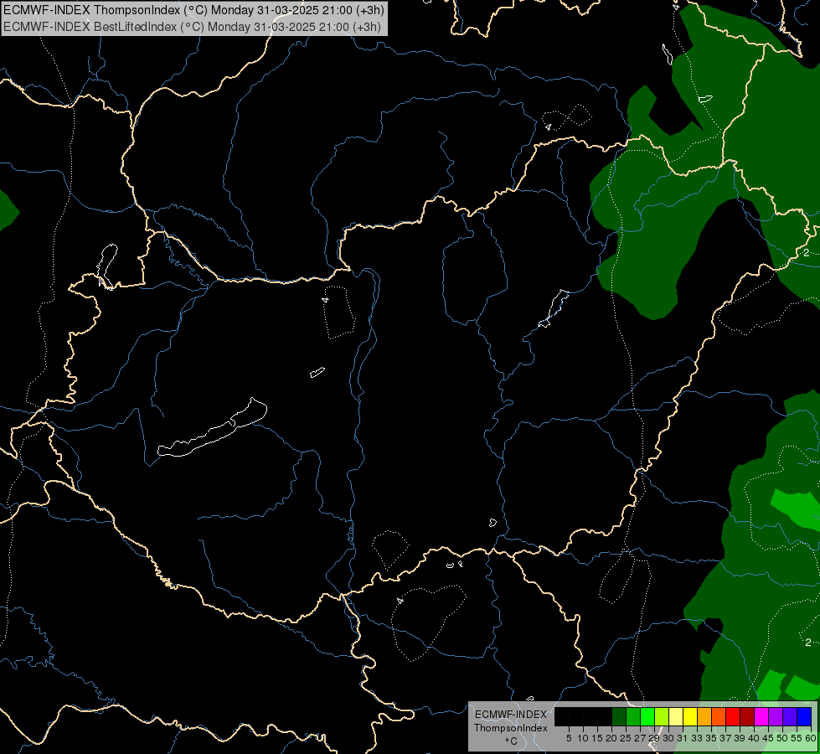Pick the orange legend swatch (33–35)
Viewport: 820px width, 754px height.
(x=704, y=716)
